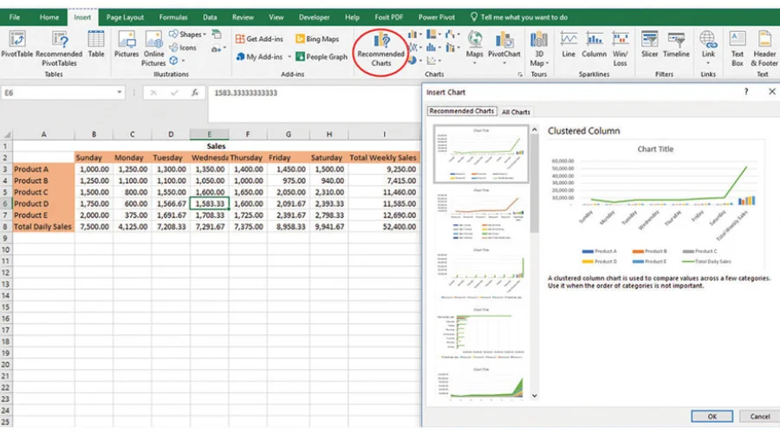
Task: Insert a Line sparkline
Action: point(569,45)
